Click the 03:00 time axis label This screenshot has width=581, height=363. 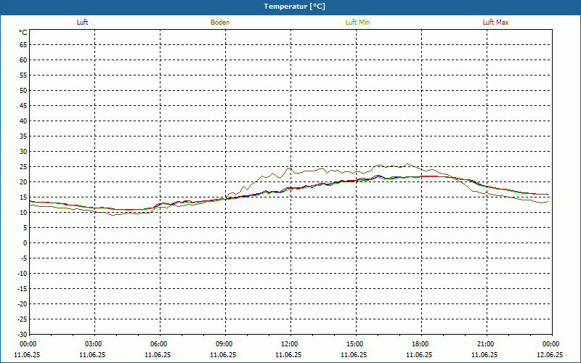click(x=94, y=344)
